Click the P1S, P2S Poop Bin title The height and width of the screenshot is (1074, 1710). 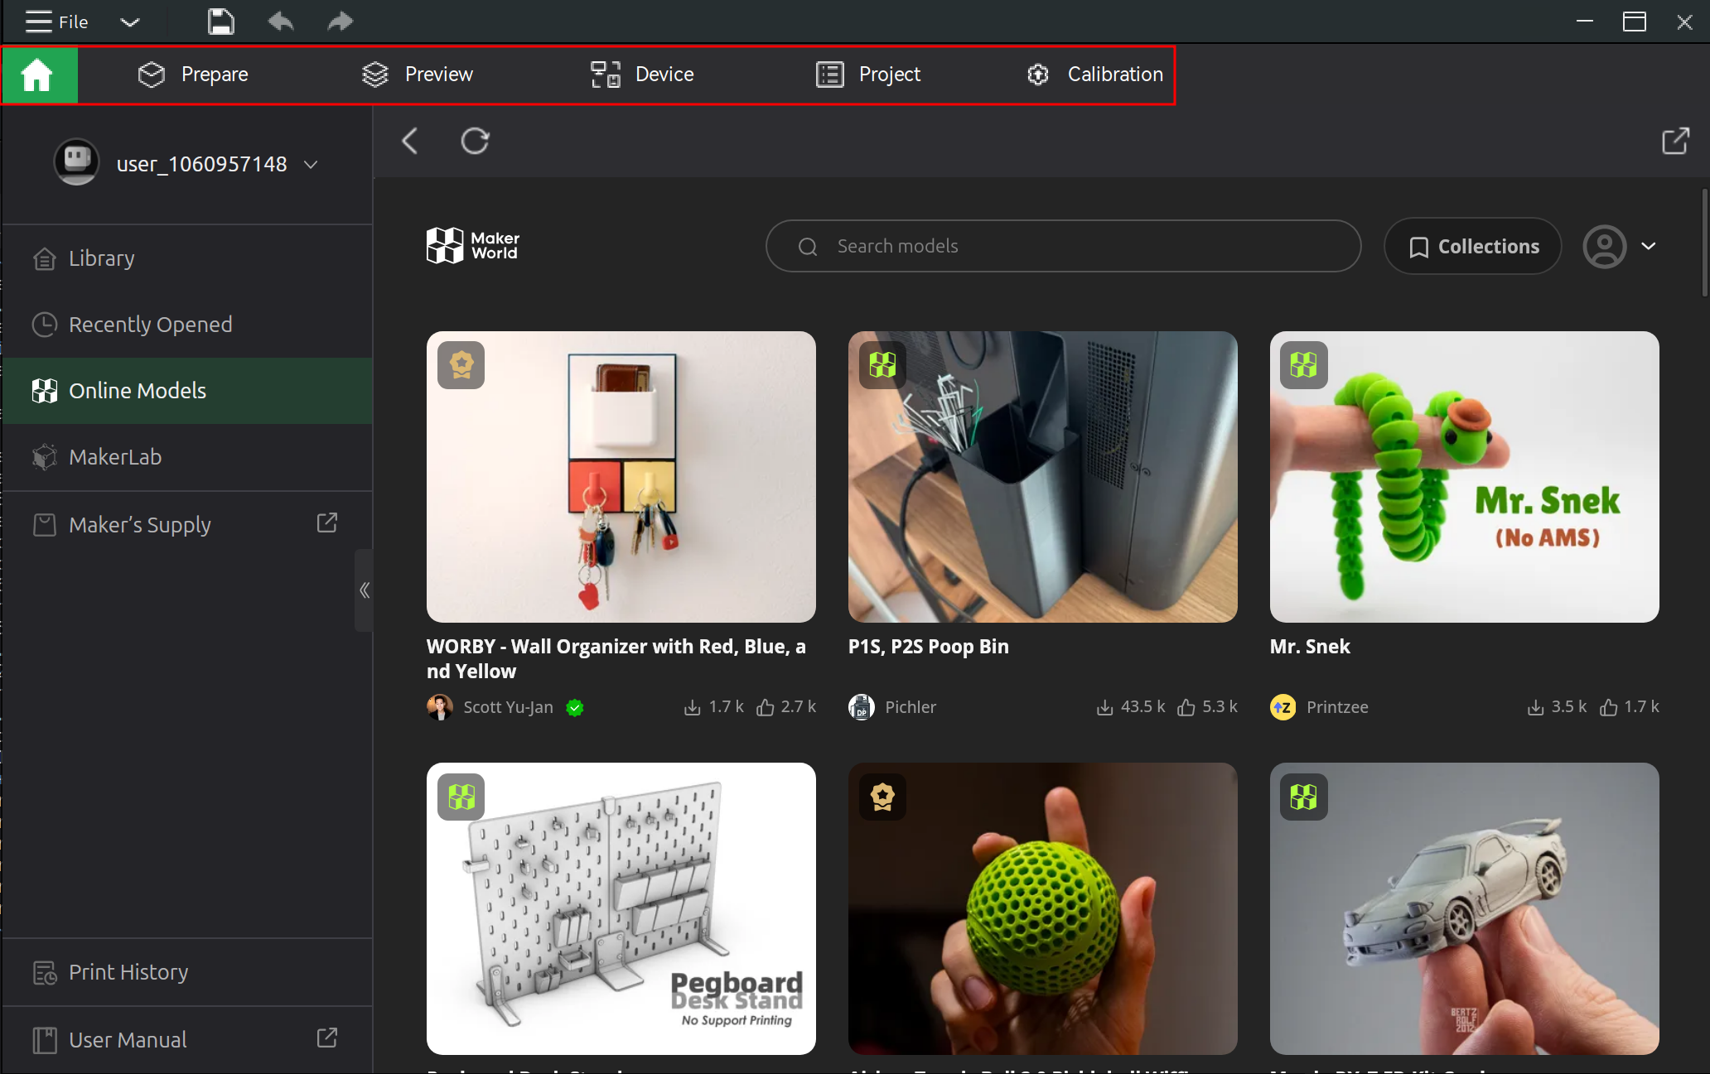point(929,647)
